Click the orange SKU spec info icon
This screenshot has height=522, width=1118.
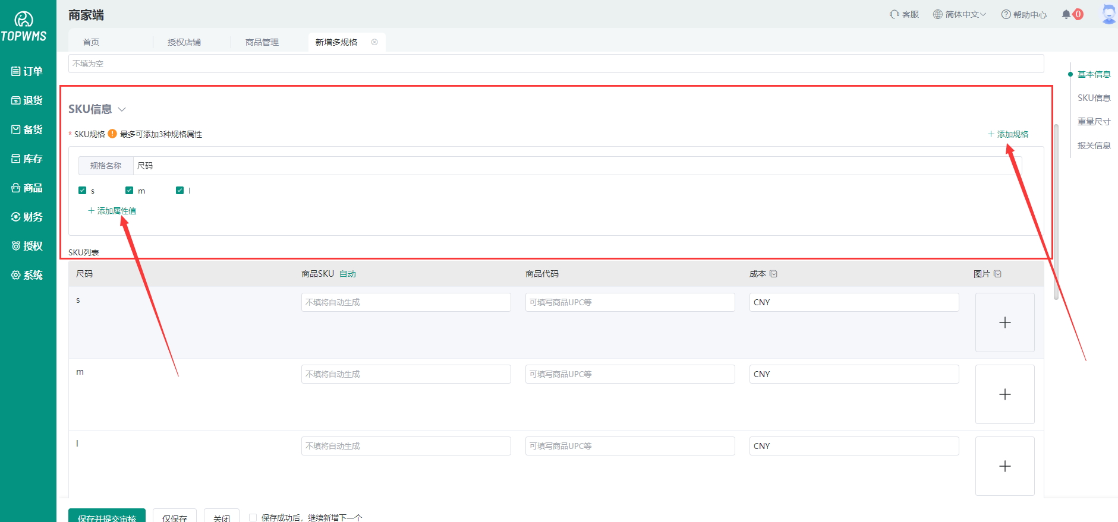112,134
